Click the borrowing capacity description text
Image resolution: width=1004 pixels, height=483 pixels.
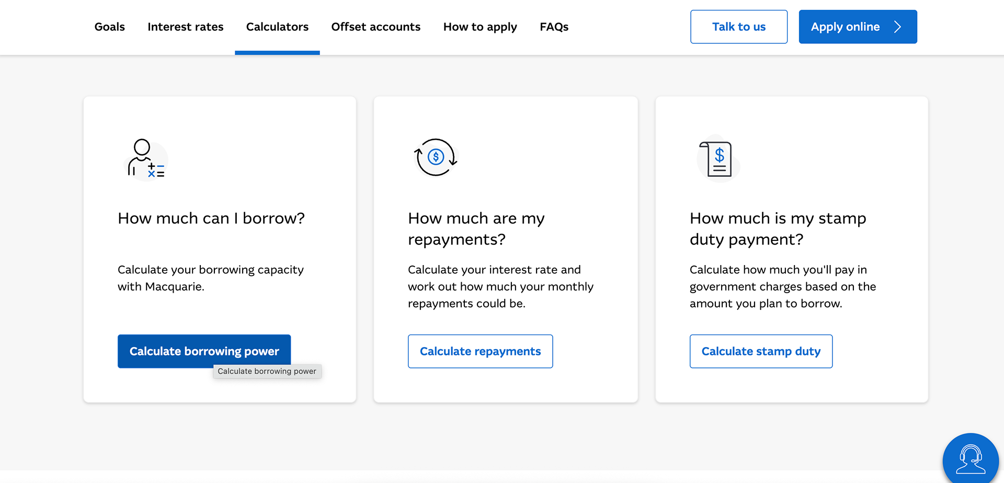pyautogui.click(x=211, y=278)
